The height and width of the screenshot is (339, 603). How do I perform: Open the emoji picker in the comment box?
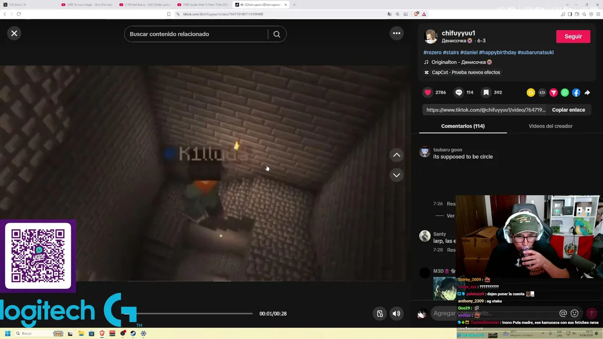574,314
